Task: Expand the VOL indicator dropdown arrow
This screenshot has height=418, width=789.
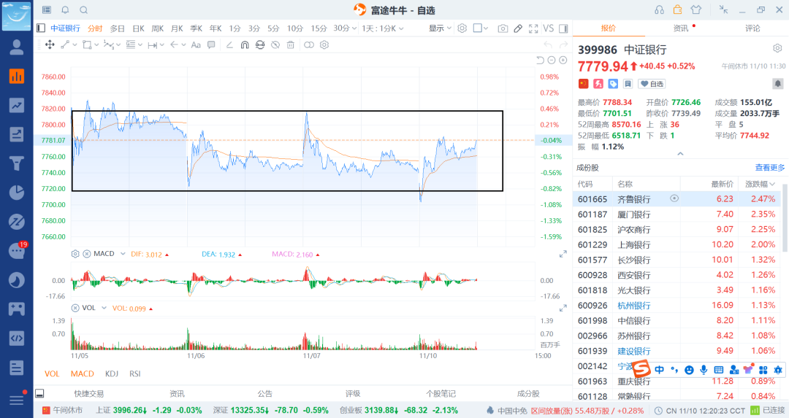Action: coord(104,308)
